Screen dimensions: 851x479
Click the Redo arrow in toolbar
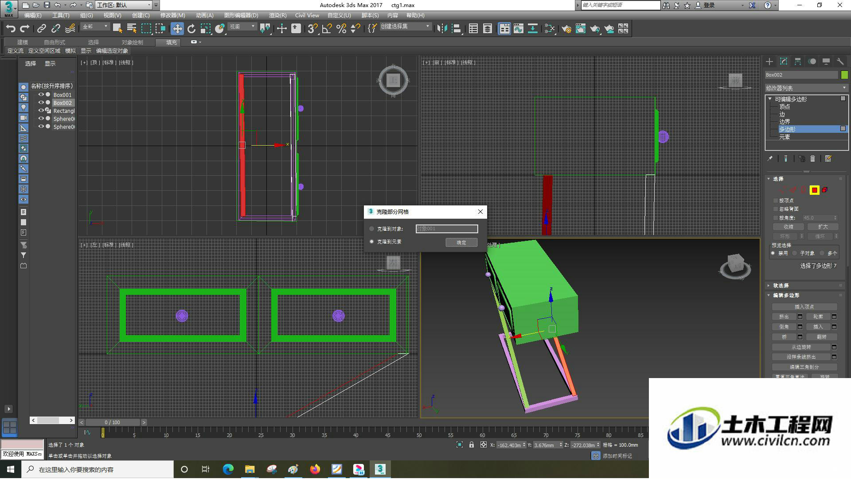pos(25,29)
